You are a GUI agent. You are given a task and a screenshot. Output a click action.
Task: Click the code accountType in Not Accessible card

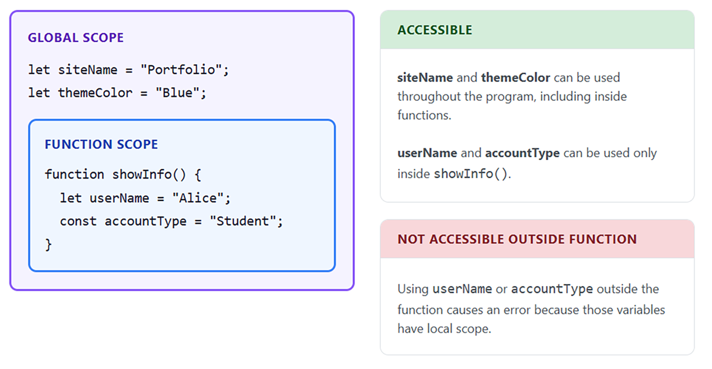coord(552,290)
